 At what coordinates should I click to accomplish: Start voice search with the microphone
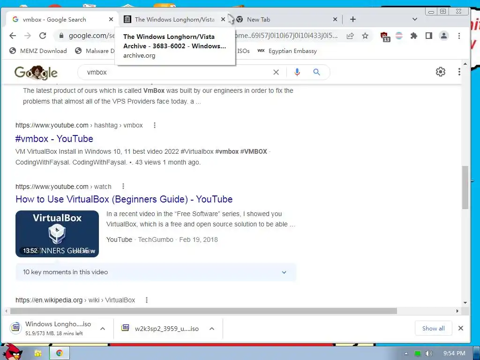coord(297,72)
